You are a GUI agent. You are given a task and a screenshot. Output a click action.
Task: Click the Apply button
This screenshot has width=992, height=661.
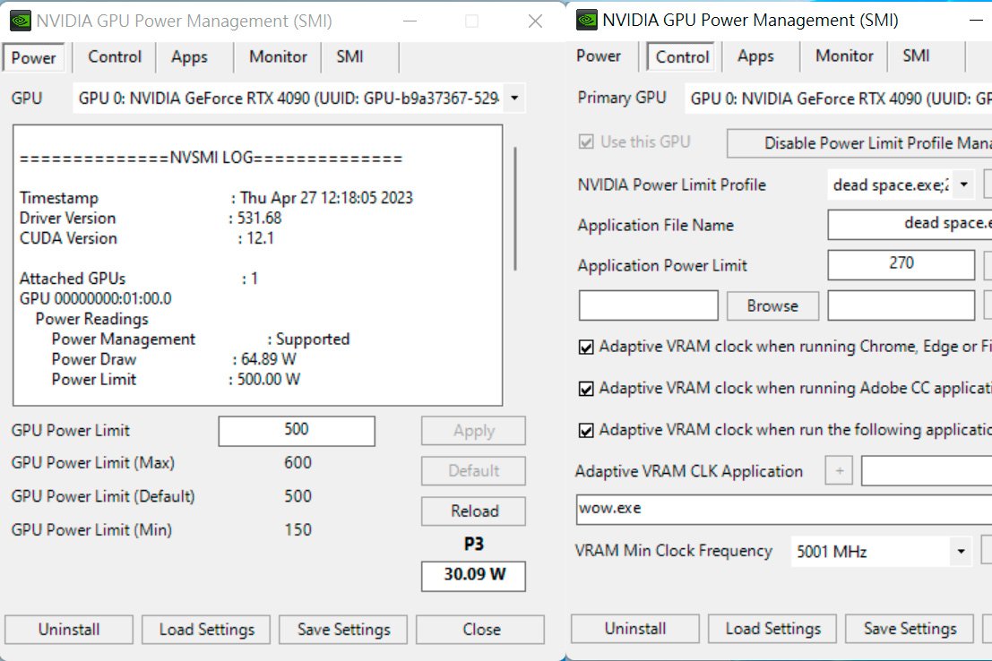pos(473,431)
